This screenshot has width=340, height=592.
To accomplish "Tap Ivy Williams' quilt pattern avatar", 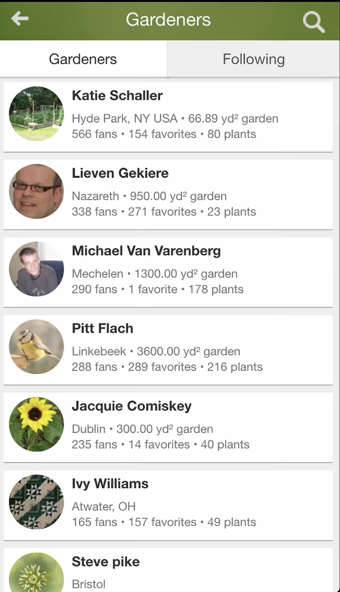I will pos(36,502).
